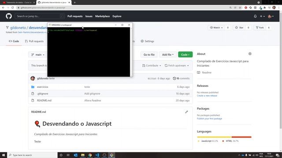The image size is (282, 158).
Task: Open the exercicios folder
Action: click(42, 87)
